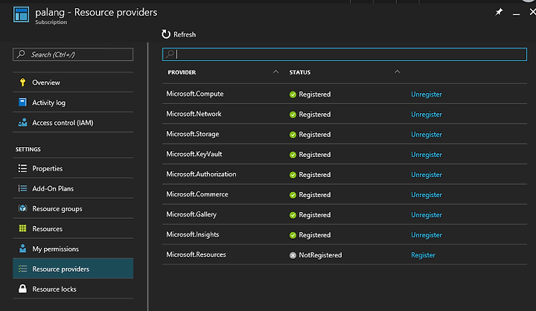Click green check icon for Microsoft.Insights
The height and width of the screenshot is (311, 536).
[293, 235]
